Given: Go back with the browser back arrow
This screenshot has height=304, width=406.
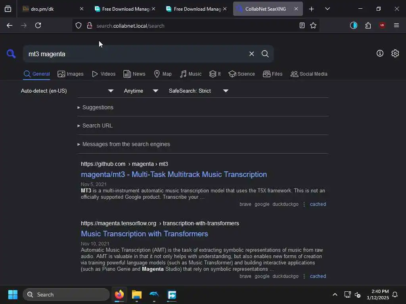Looking at the screenshot, I should click(x=10, y=25).
